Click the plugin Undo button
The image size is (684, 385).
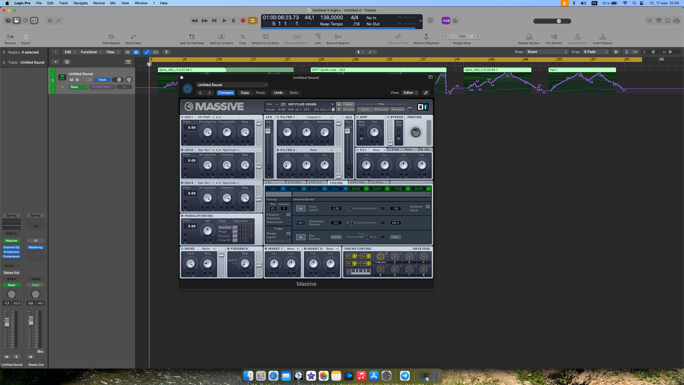(x=278, y=93)
